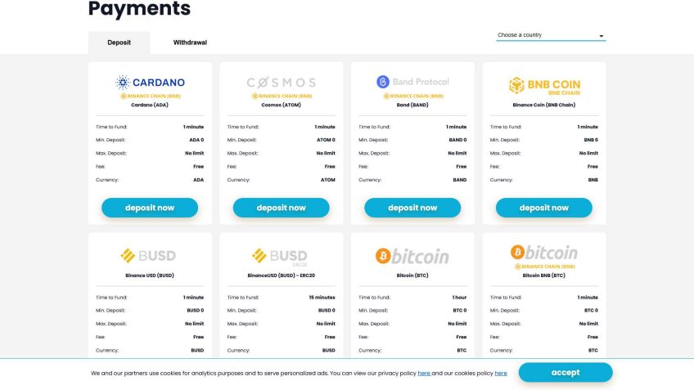The height and width of the screenshot is (390, 694).
Task: Open the cookies policy link
Action: tap(501, 373)
